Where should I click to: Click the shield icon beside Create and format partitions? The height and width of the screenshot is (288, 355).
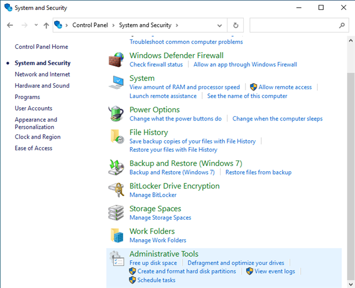133,271
